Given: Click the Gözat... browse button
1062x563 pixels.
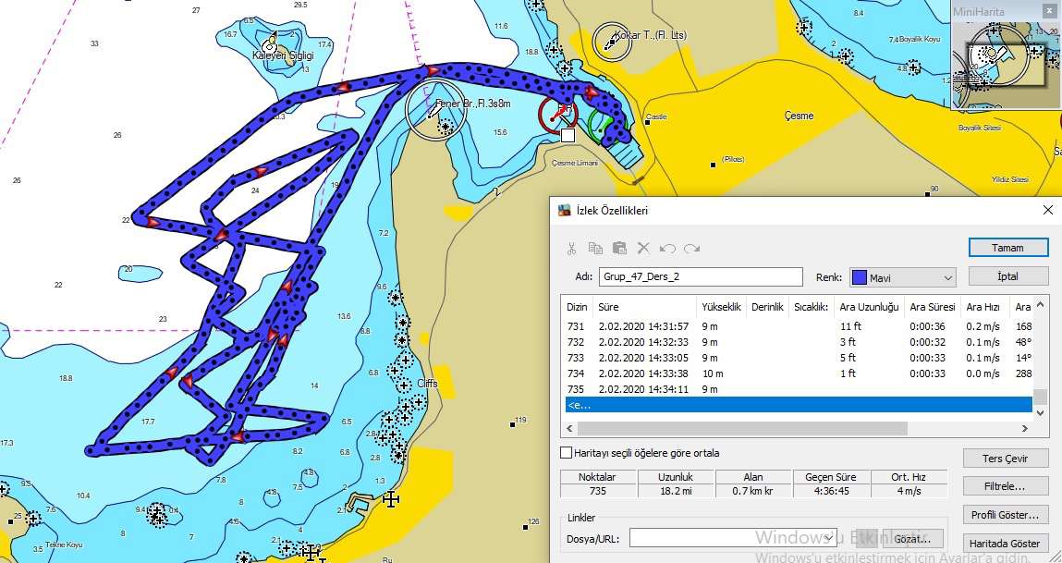Looking at the screenshot, I should 912,539.
